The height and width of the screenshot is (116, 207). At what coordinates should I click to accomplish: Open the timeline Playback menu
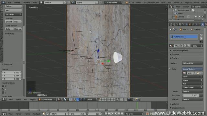coord(37,114)
